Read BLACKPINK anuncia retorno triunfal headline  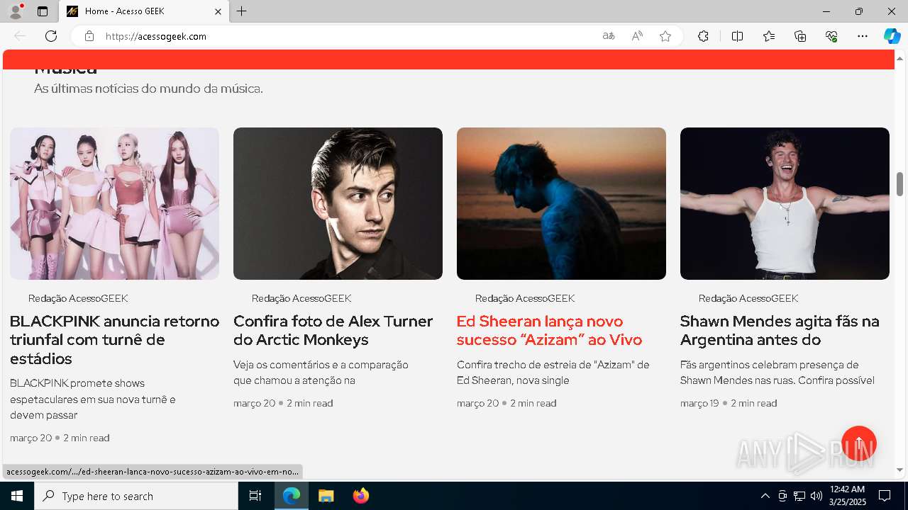click(x=114, y=339)
